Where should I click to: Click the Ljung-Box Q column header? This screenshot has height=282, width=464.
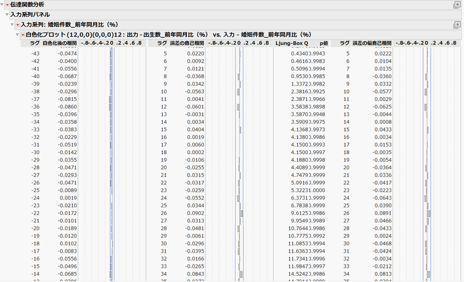(292, 43)
